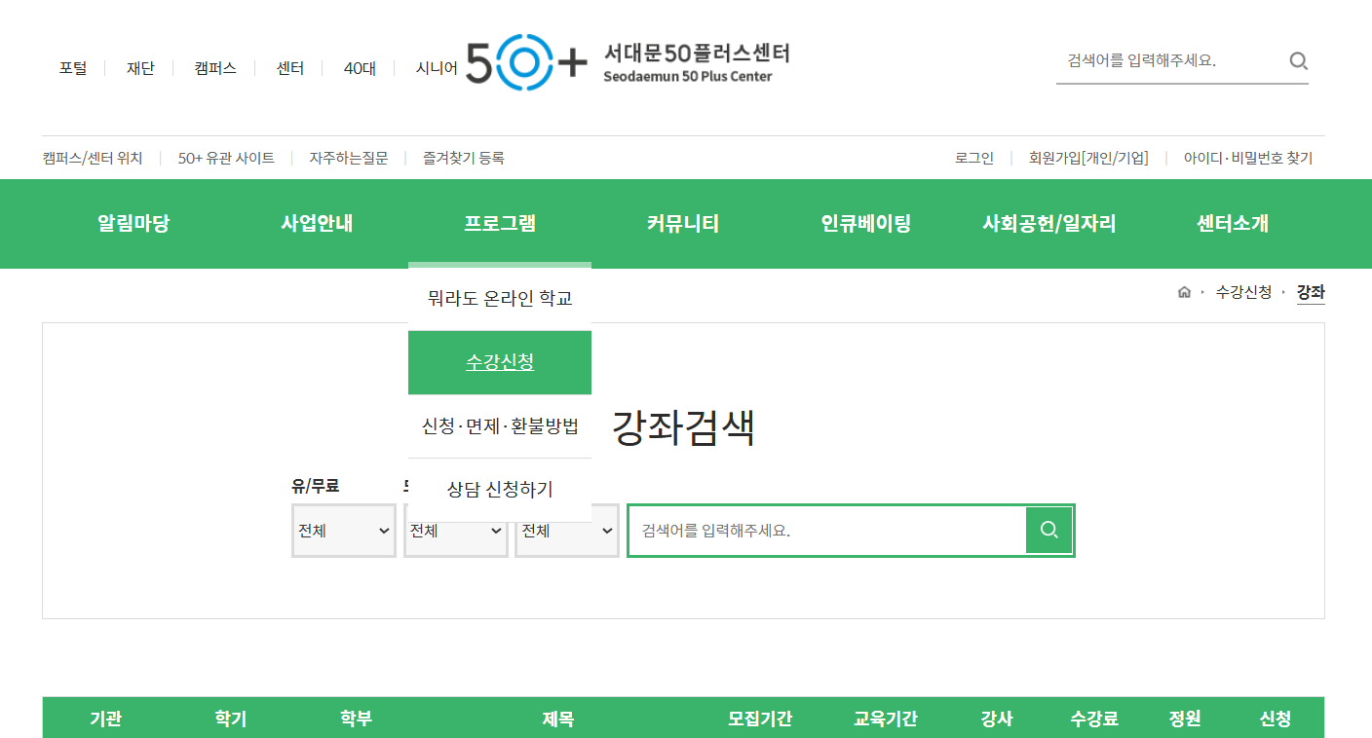
Task: Open 회원가입[개인/기업] link
Action: [1088, 158]
